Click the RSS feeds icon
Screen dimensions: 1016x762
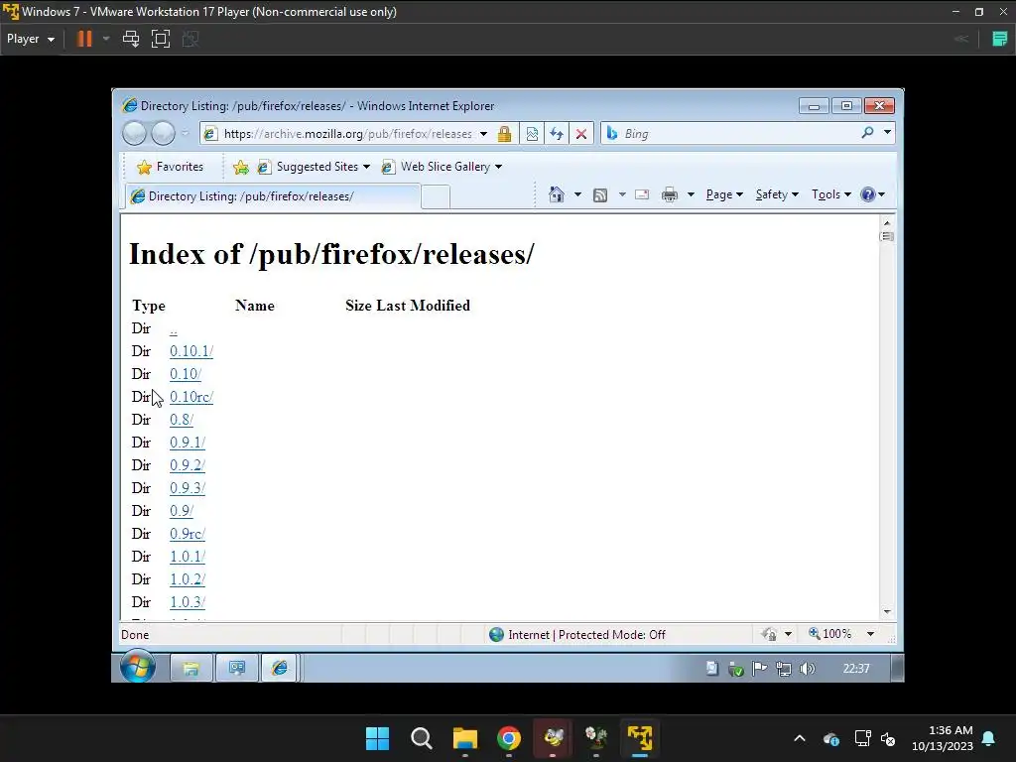tap(600, 195)
